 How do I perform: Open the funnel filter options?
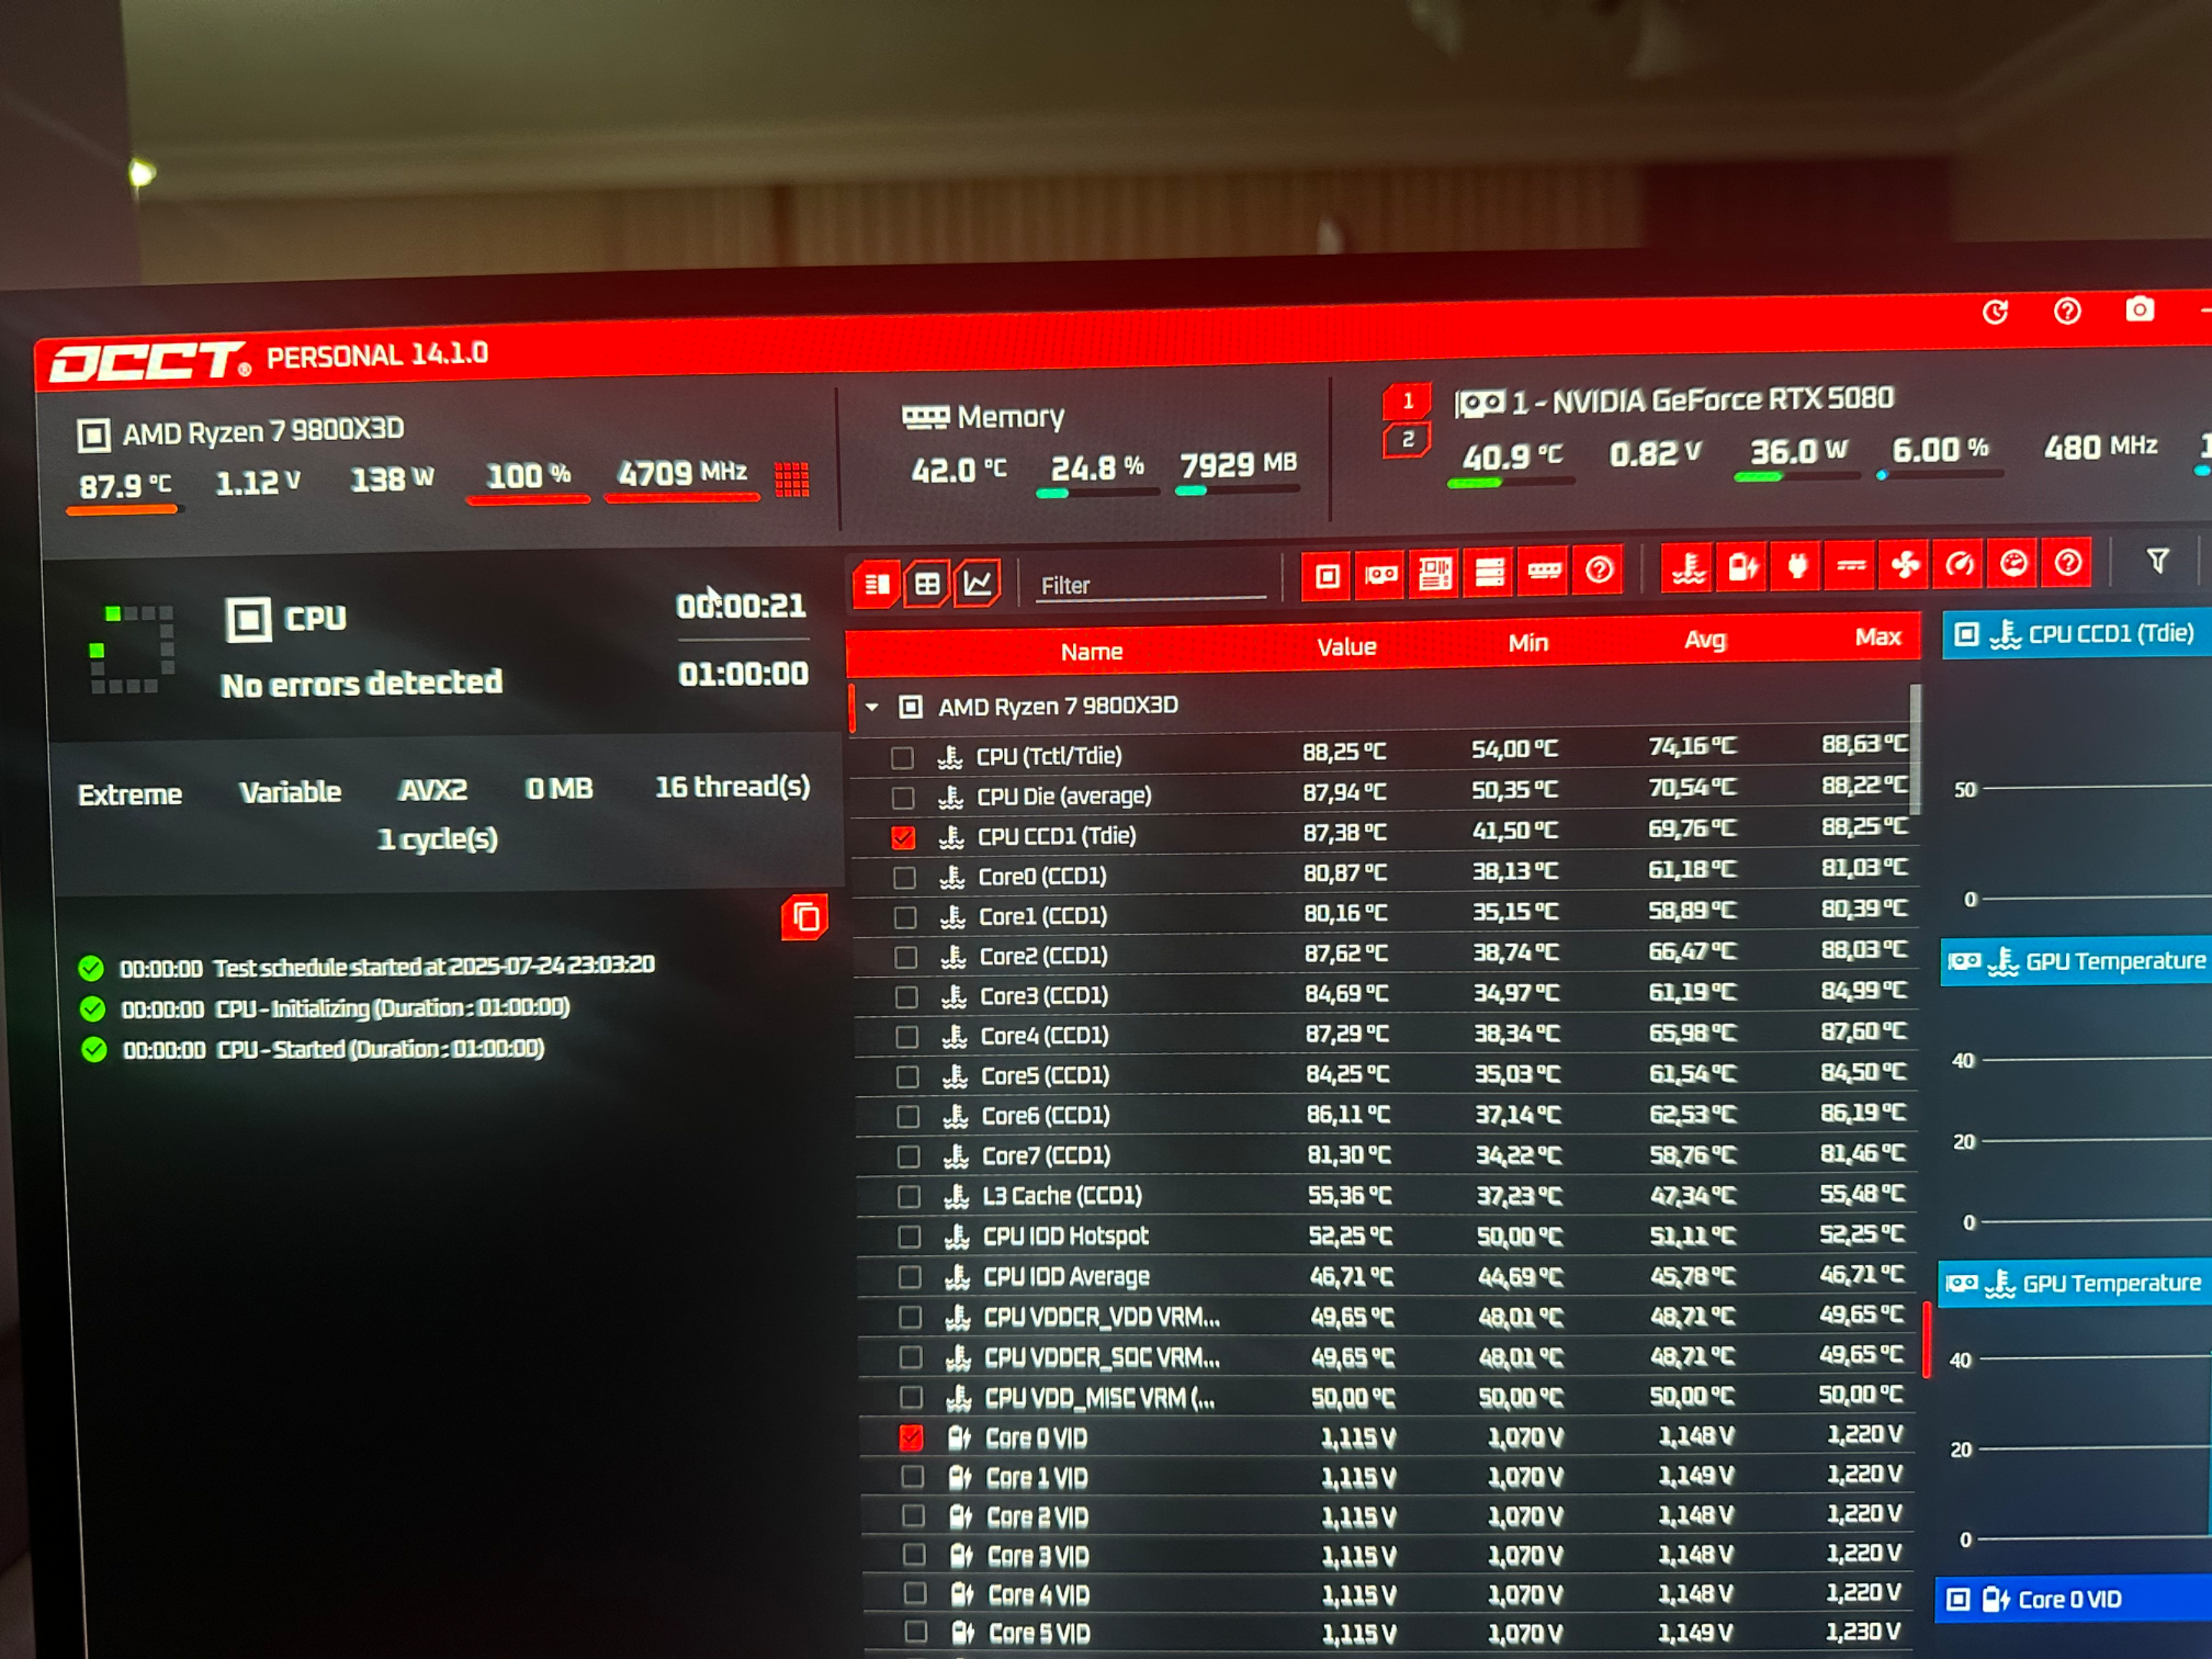[x=2157, y=560]
